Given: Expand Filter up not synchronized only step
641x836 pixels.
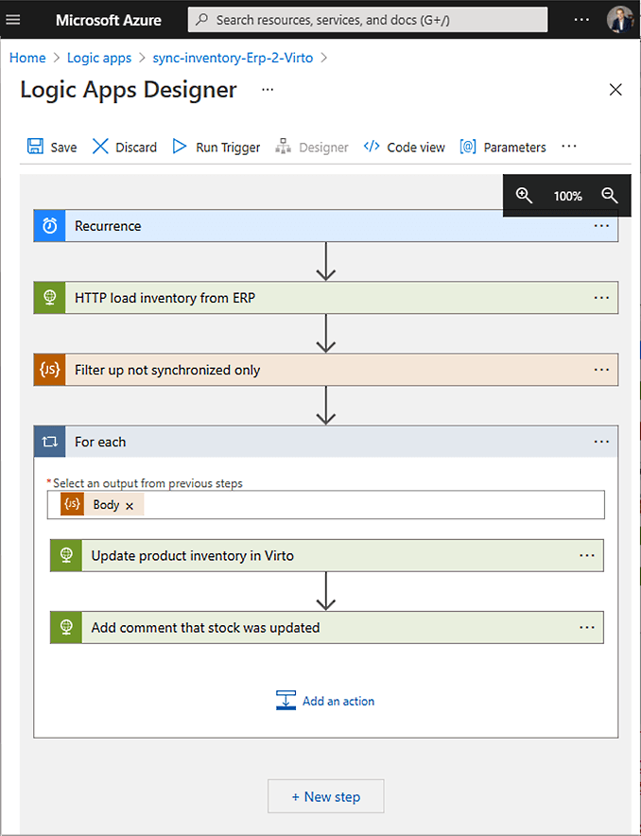Looking at the screenshot, I should 325,370.
